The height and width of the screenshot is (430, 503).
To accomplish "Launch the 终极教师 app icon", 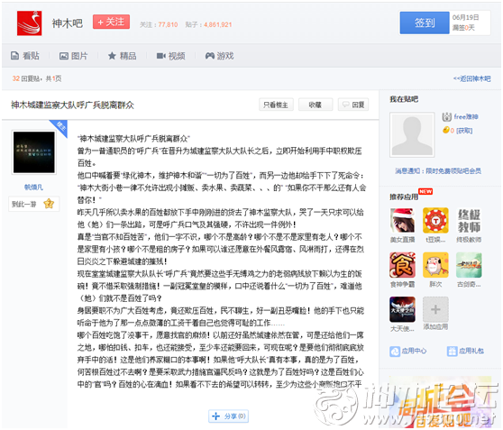I will click(x=469, y=220).
